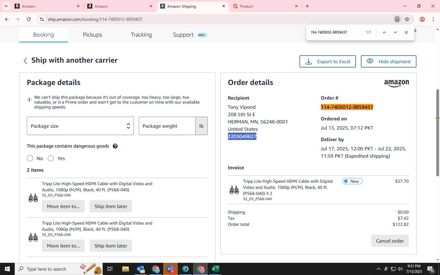Select No for dangerous goods

[30, 158]
